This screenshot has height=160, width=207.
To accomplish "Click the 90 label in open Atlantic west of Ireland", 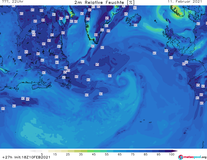I will point(154,53).
